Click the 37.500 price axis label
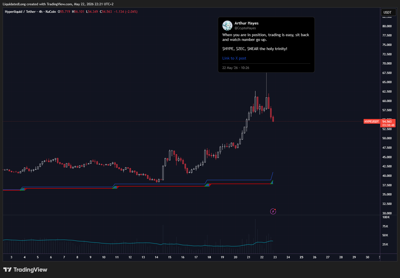This screenshot has width=400, height=278. (x=387, y=185)
